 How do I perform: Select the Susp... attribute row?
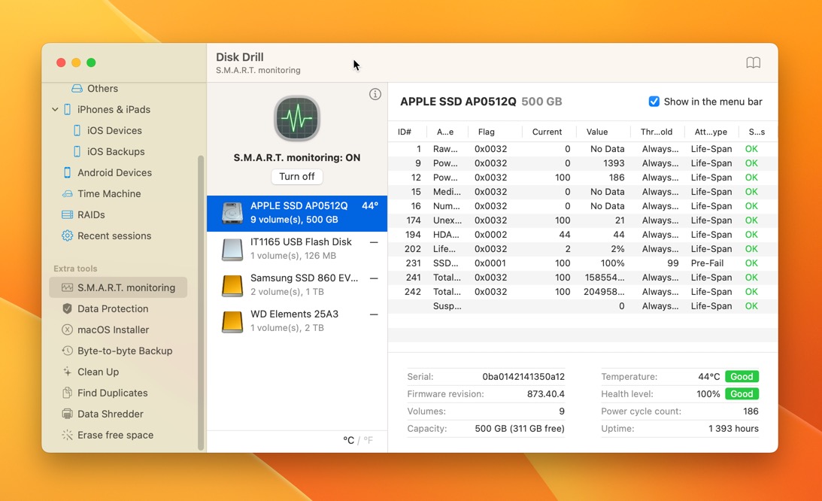pos(582,306)
